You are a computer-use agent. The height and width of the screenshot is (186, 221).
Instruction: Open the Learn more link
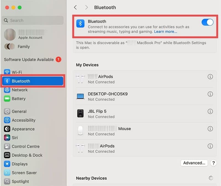pyautogui.click(x=165, y=31)
